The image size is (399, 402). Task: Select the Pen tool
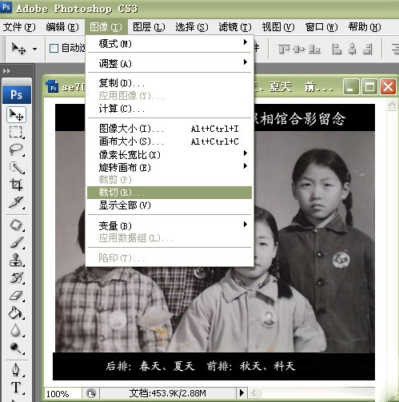(x=16, y=370)
